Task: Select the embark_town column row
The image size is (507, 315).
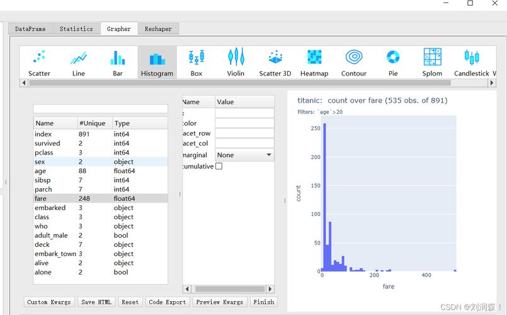Action: (x=101, y=254)
